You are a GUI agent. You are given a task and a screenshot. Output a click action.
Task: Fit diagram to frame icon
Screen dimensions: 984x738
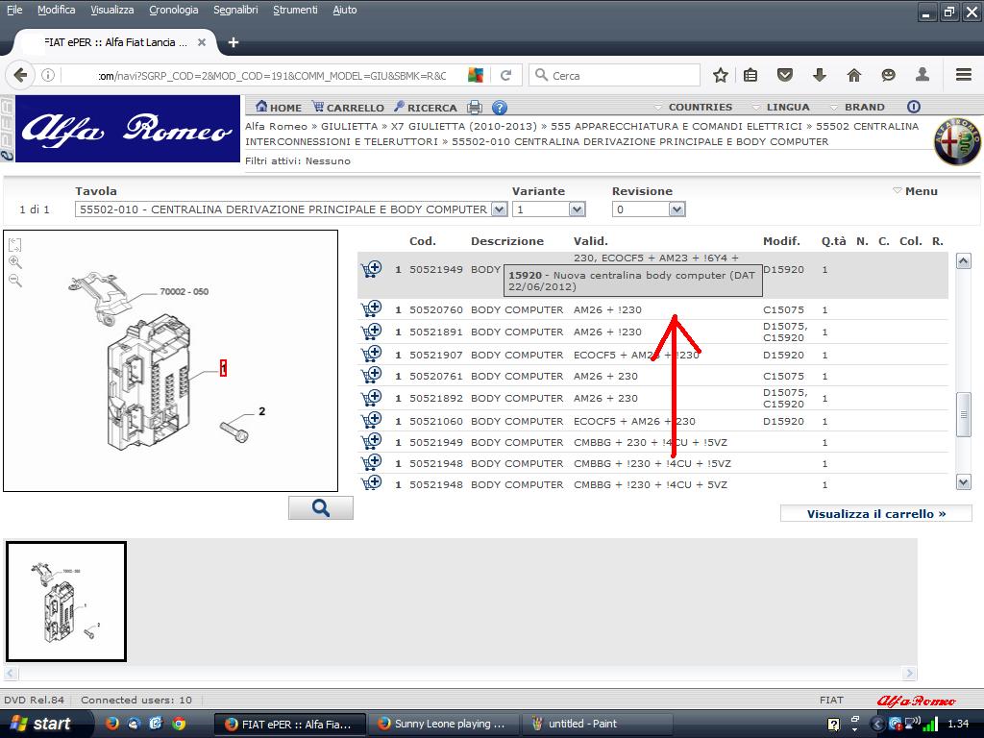point(15,244)
